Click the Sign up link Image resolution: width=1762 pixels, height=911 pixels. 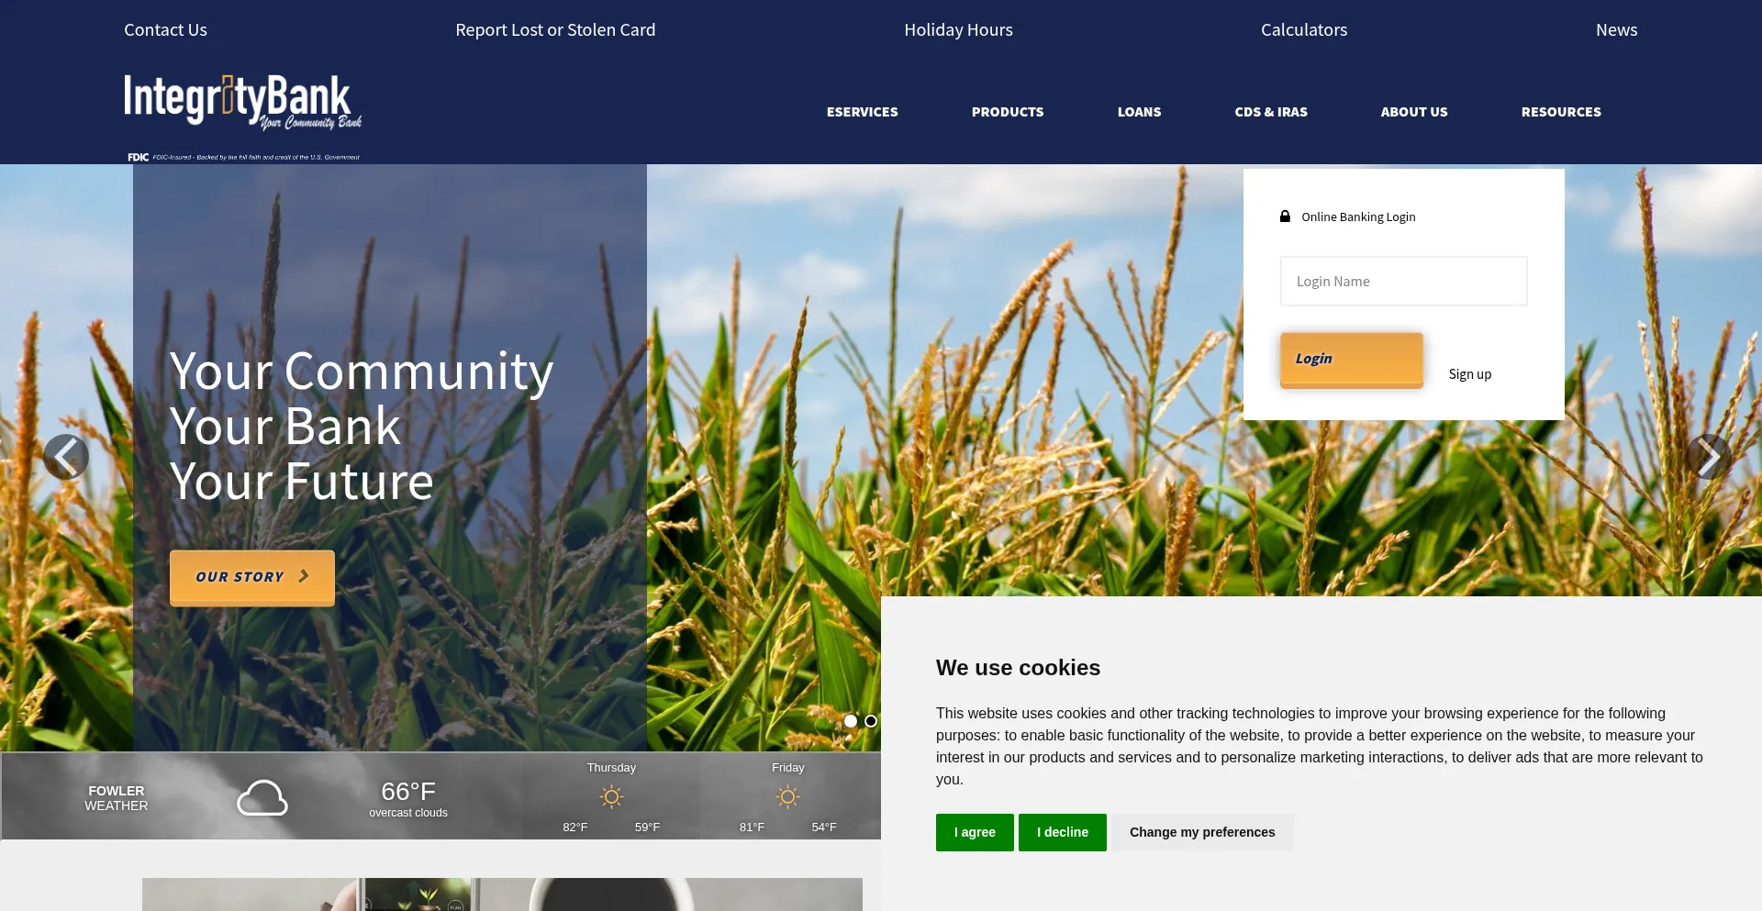click(1470, 374)
